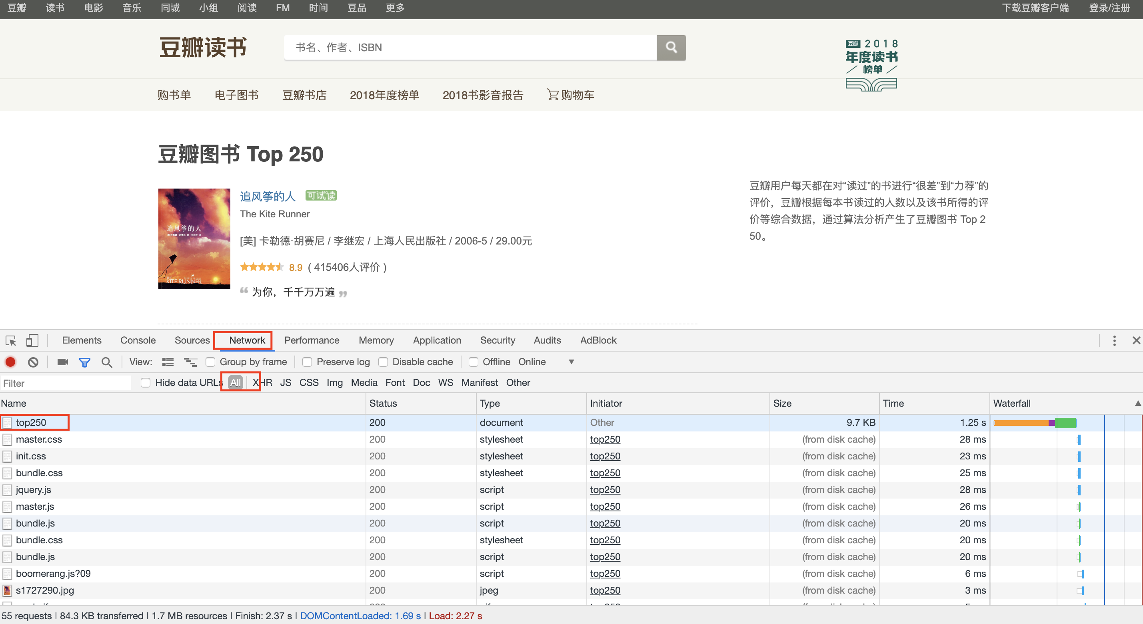Filter requests by WS type

pos(446,382)
